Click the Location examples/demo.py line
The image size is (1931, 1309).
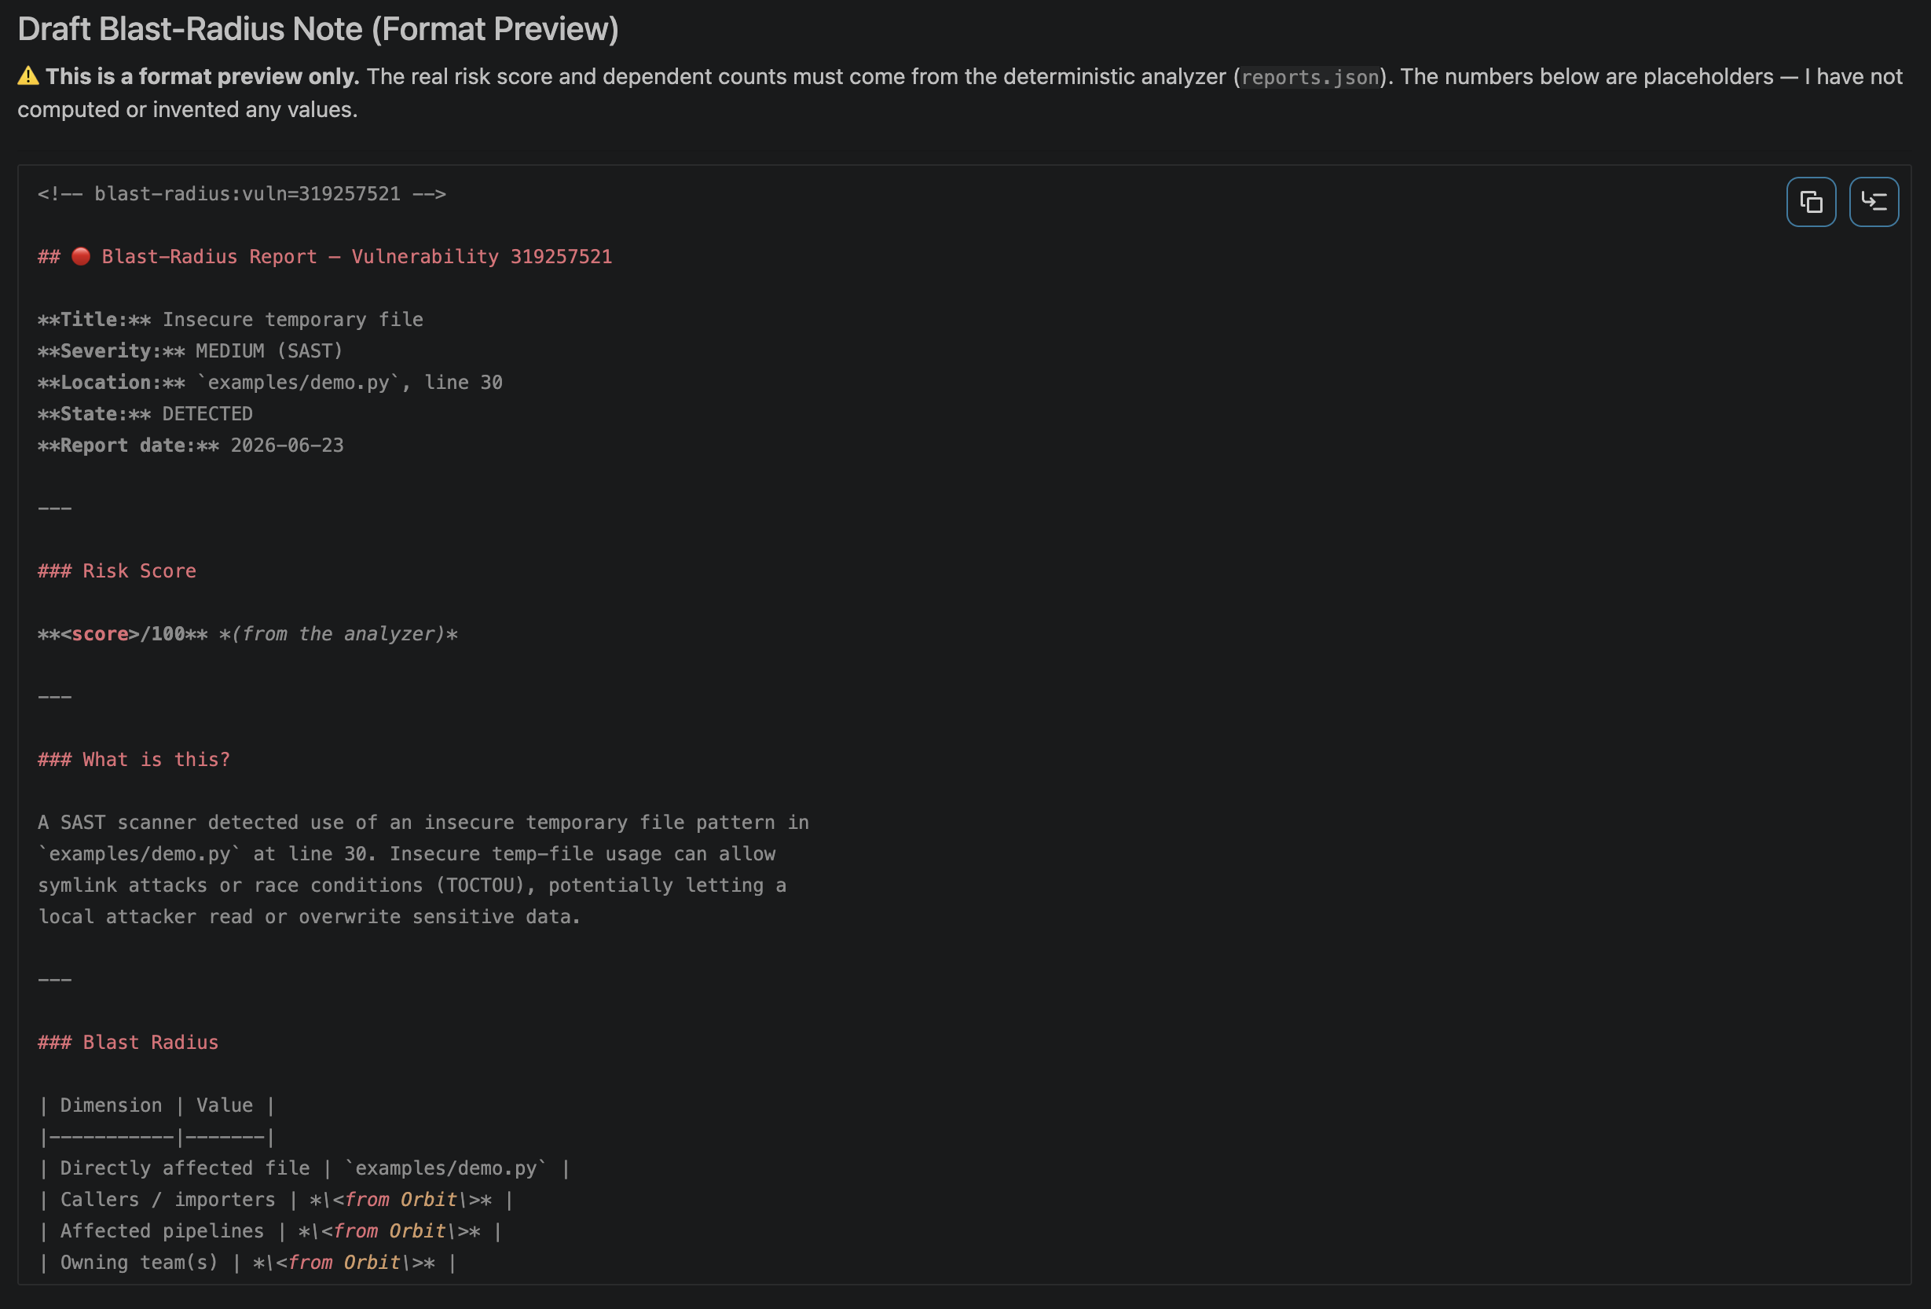pos(270,383)
